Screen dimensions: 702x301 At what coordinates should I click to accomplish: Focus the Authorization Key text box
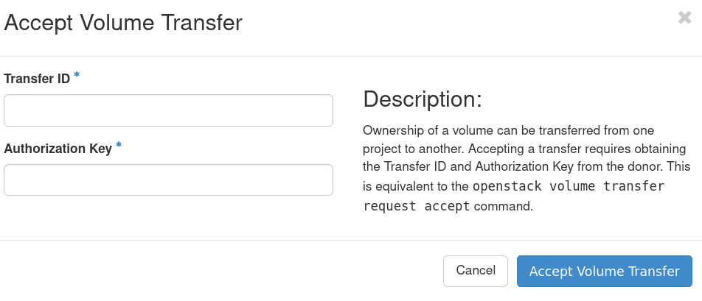coord(168,180)
